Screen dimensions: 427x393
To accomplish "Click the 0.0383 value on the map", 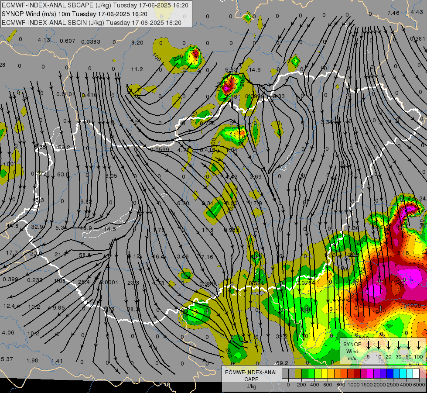I will point(91,42).
